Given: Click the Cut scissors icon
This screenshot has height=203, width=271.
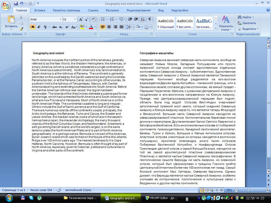Looking at the screenshot, I should [x=21, y=17].
